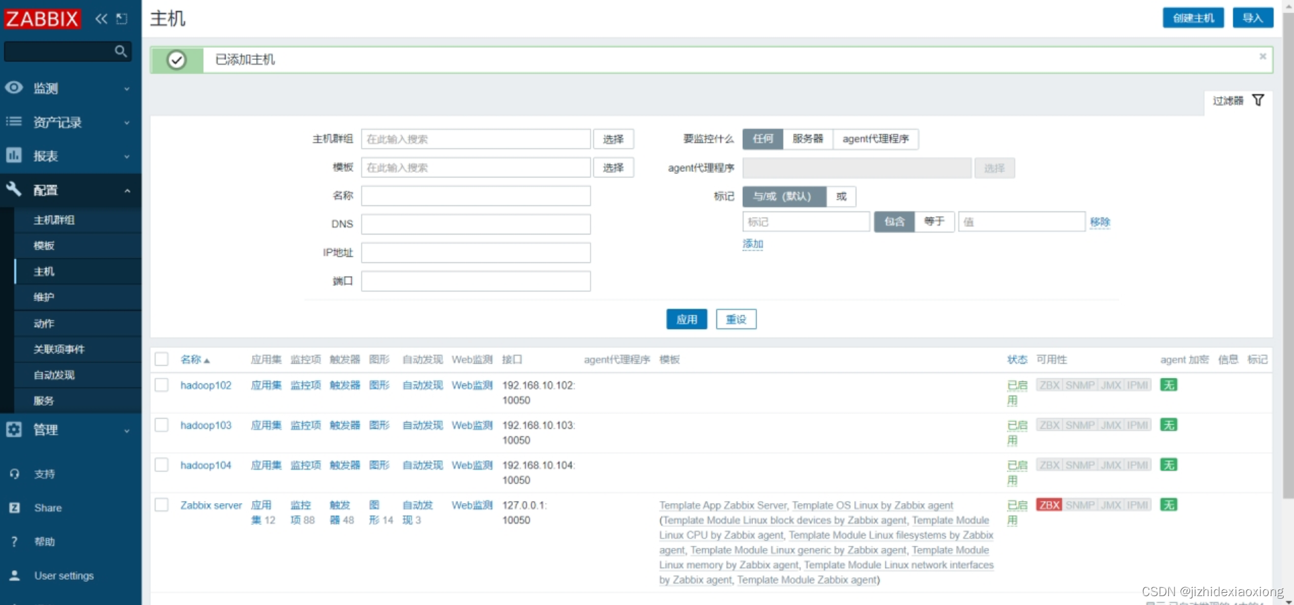Click the IPMI badge in Zabbix server row

(x=1138, y=505)
